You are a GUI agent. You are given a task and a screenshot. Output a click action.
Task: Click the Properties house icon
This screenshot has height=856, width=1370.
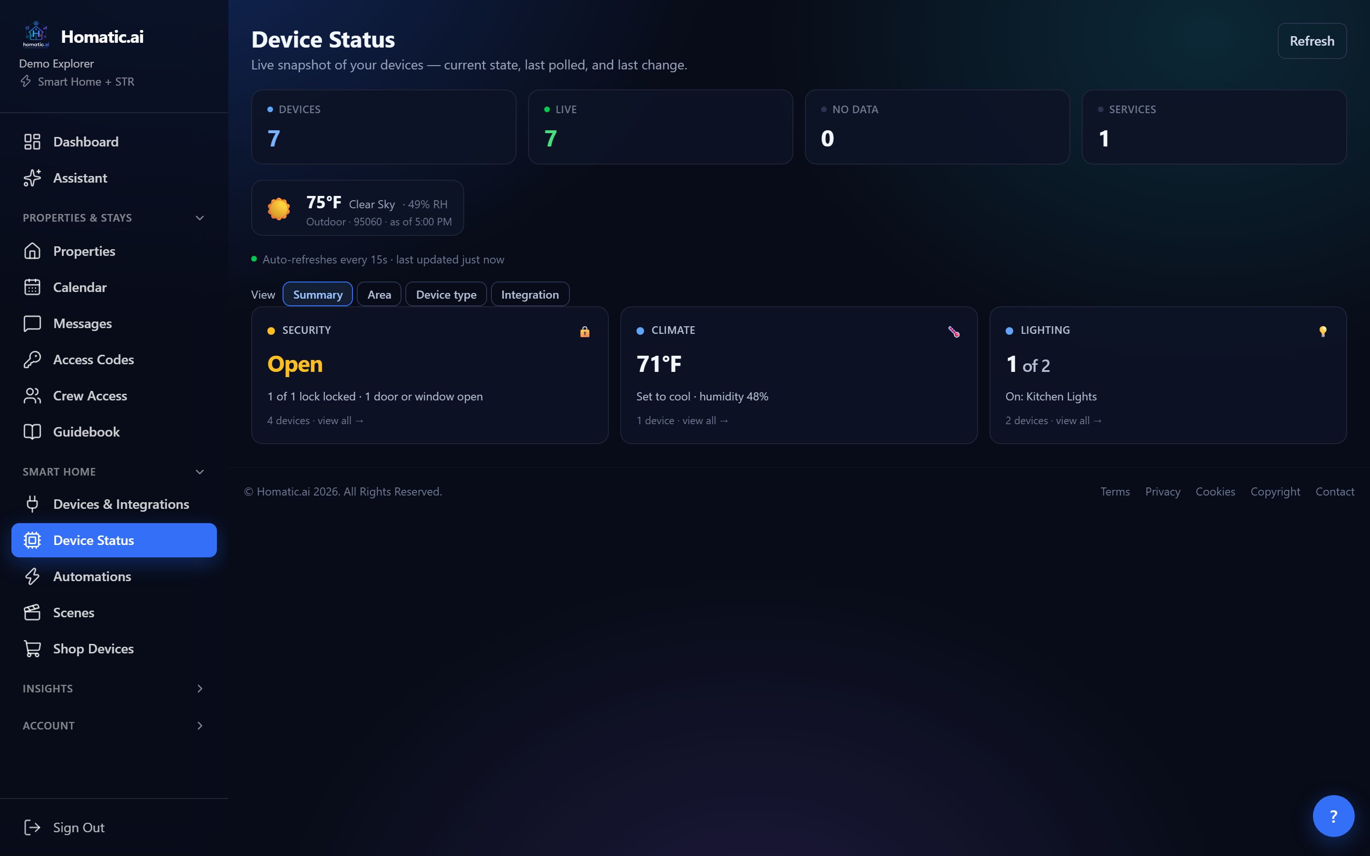point(32,251)
